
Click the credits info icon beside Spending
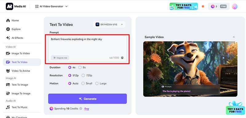pos(81,108)
